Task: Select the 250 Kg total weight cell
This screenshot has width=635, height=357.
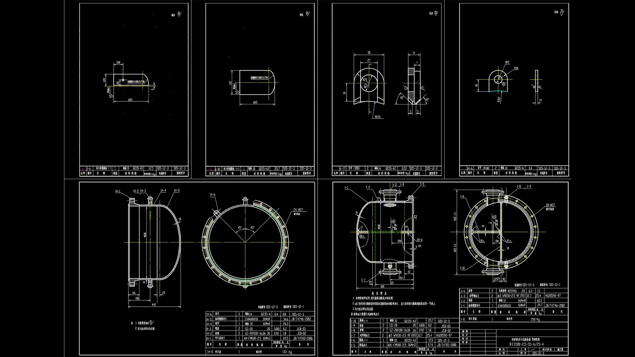Action: point(535,320)
